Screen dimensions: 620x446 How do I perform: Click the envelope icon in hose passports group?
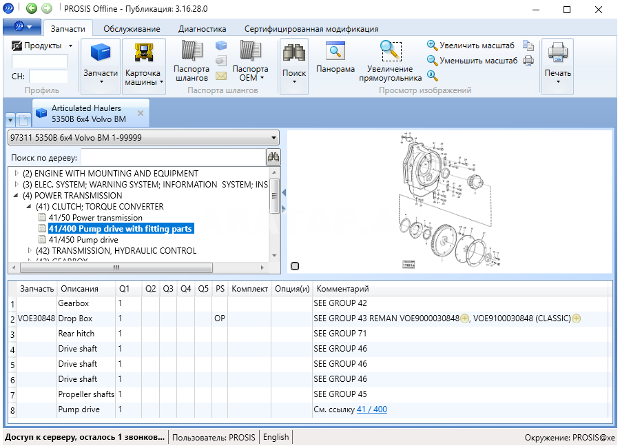click(x=221, y=76)
